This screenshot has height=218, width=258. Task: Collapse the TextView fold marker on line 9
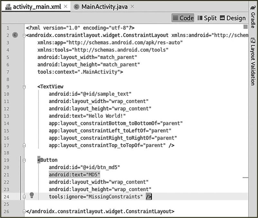24,87
